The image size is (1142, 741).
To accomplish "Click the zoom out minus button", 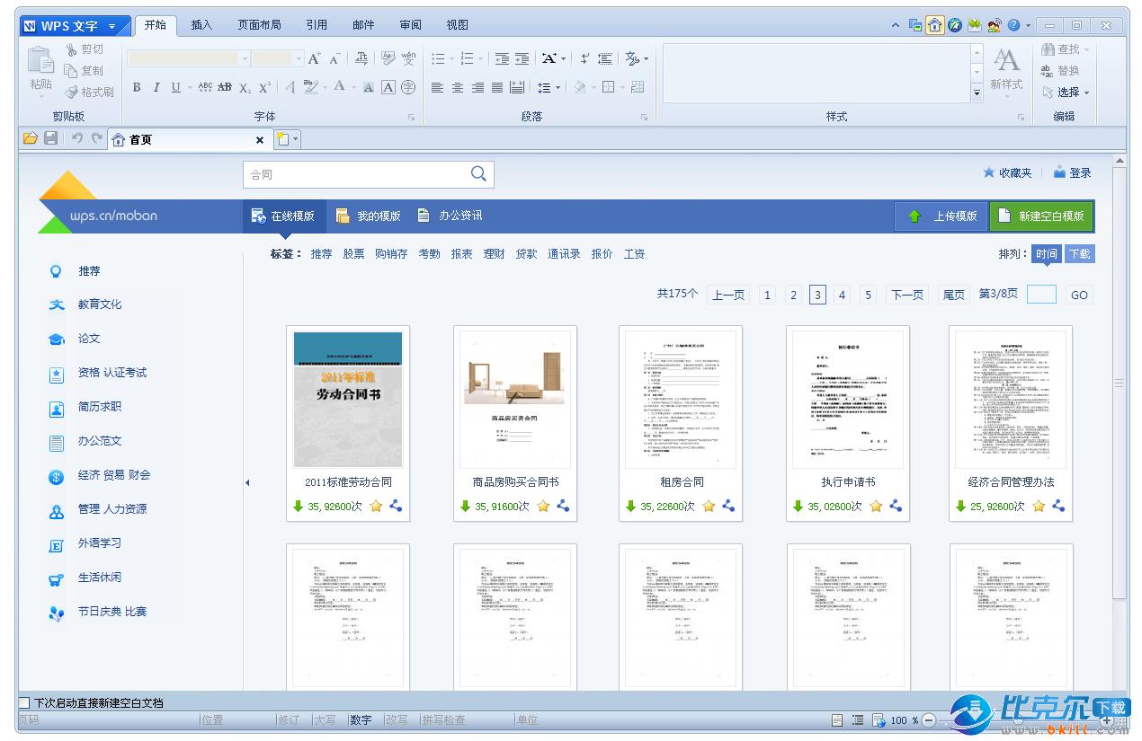I will pos(929,720).
